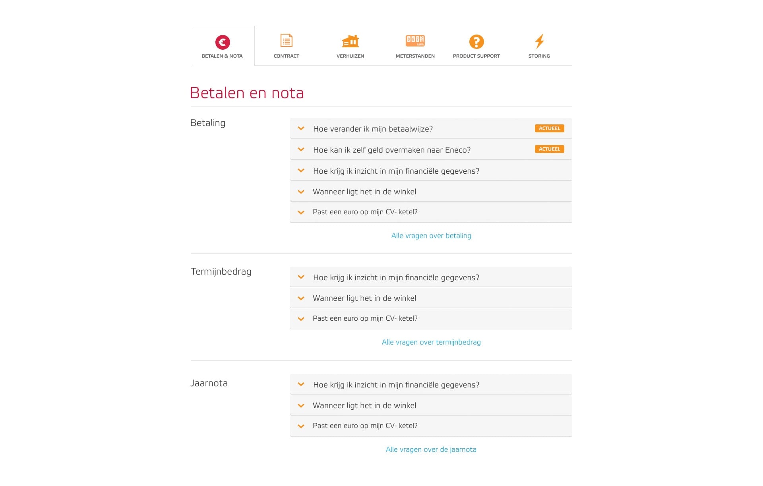The image size is (763, 486).
Task: Expand 'Wanneer ligt het in de winkel' under Termijnbedrag
Action: click(364, 298)
